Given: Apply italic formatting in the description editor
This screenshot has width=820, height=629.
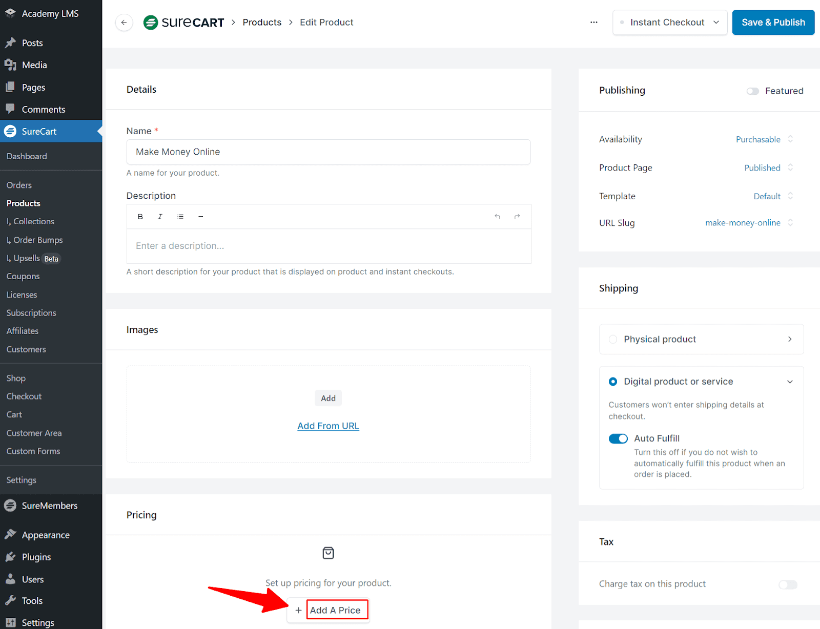Looking at the screenshot, I should pos(160,217).
